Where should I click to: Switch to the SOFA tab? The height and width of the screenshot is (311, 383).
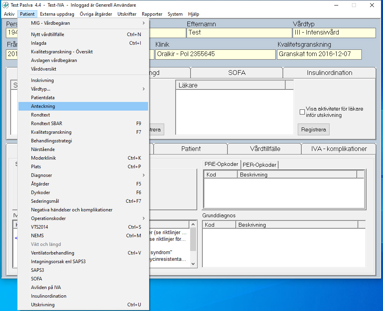tap(236, 73)
